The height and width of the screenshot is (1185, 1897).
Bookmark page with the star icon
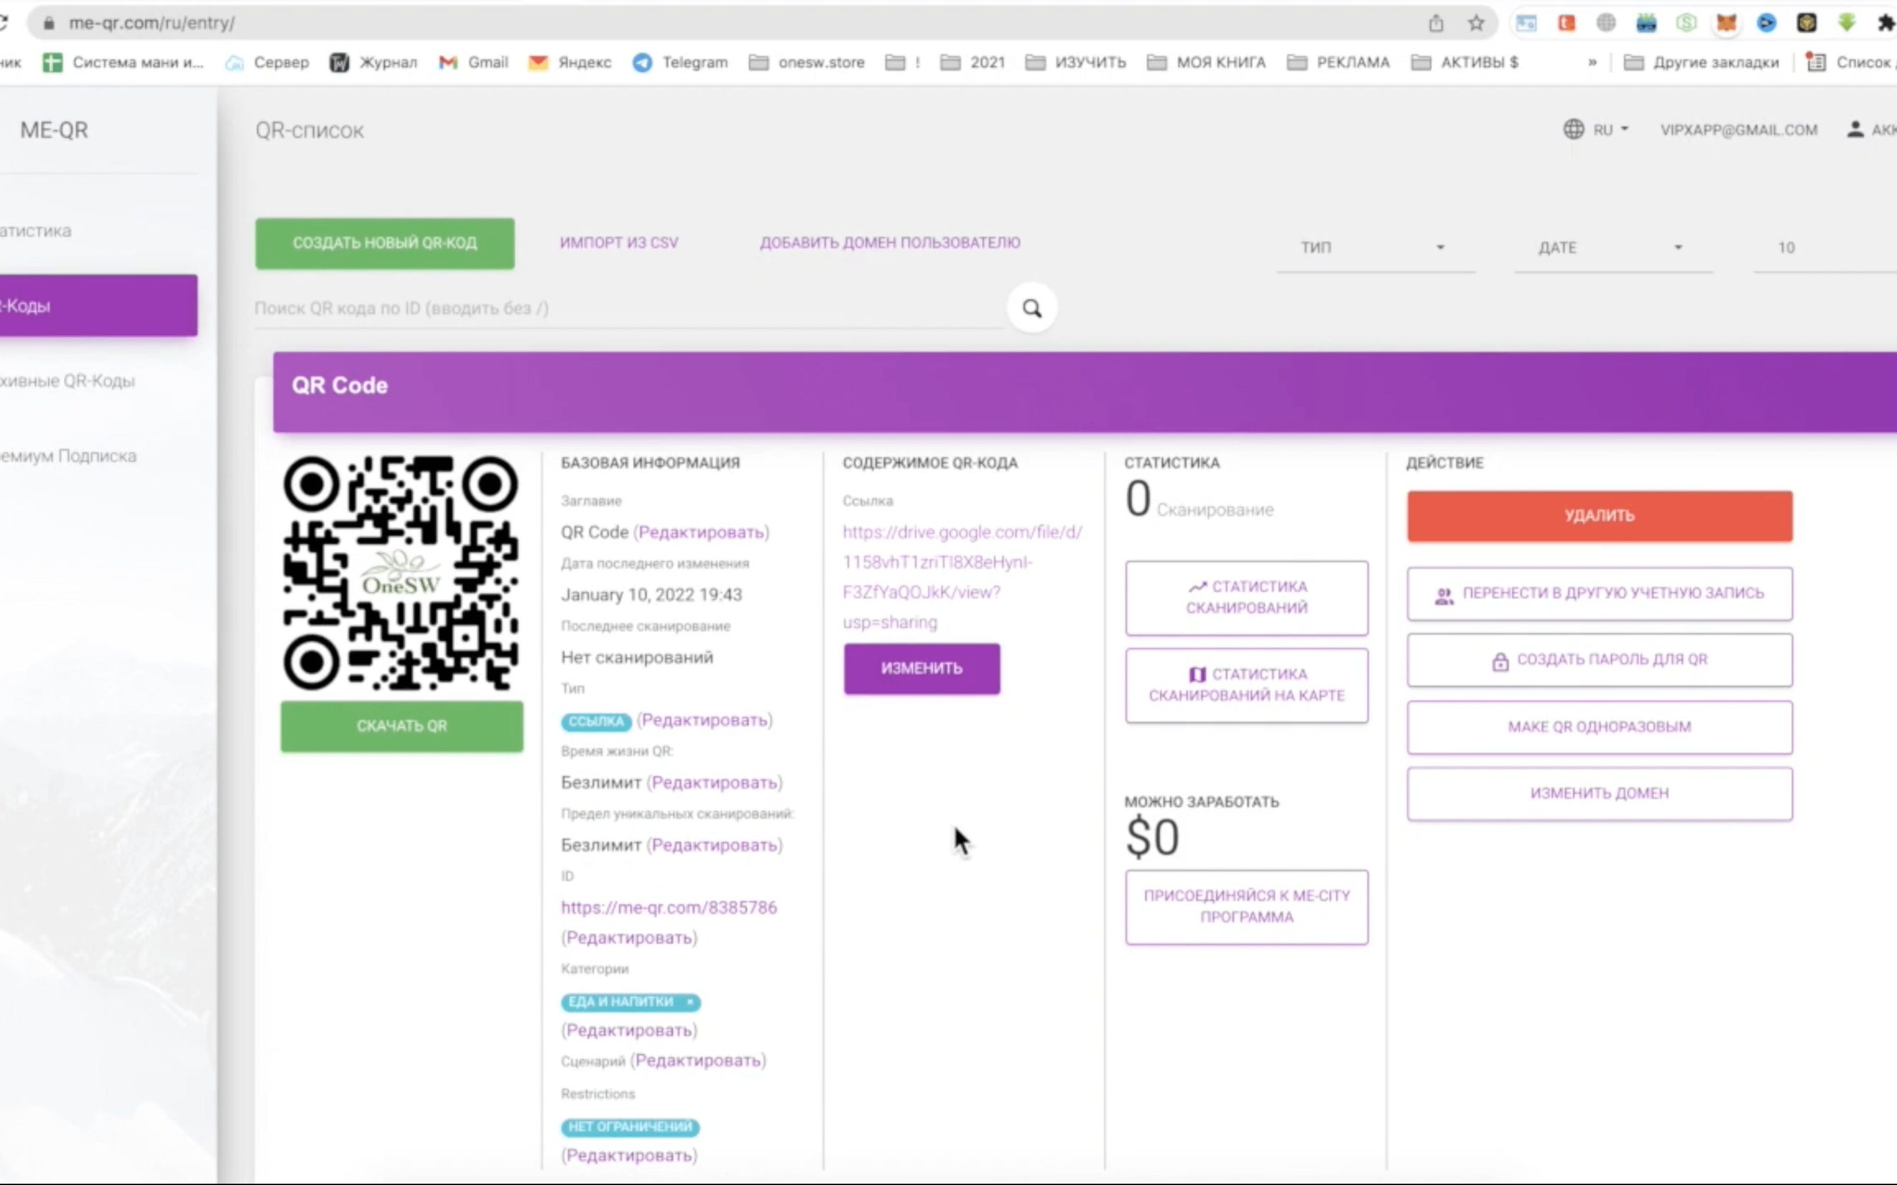[1476, 24]
